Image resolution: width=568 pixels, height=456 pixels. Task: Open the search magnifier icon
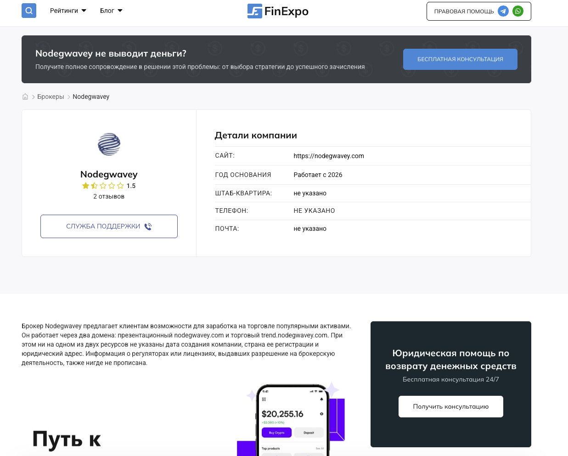click(29, 11)
